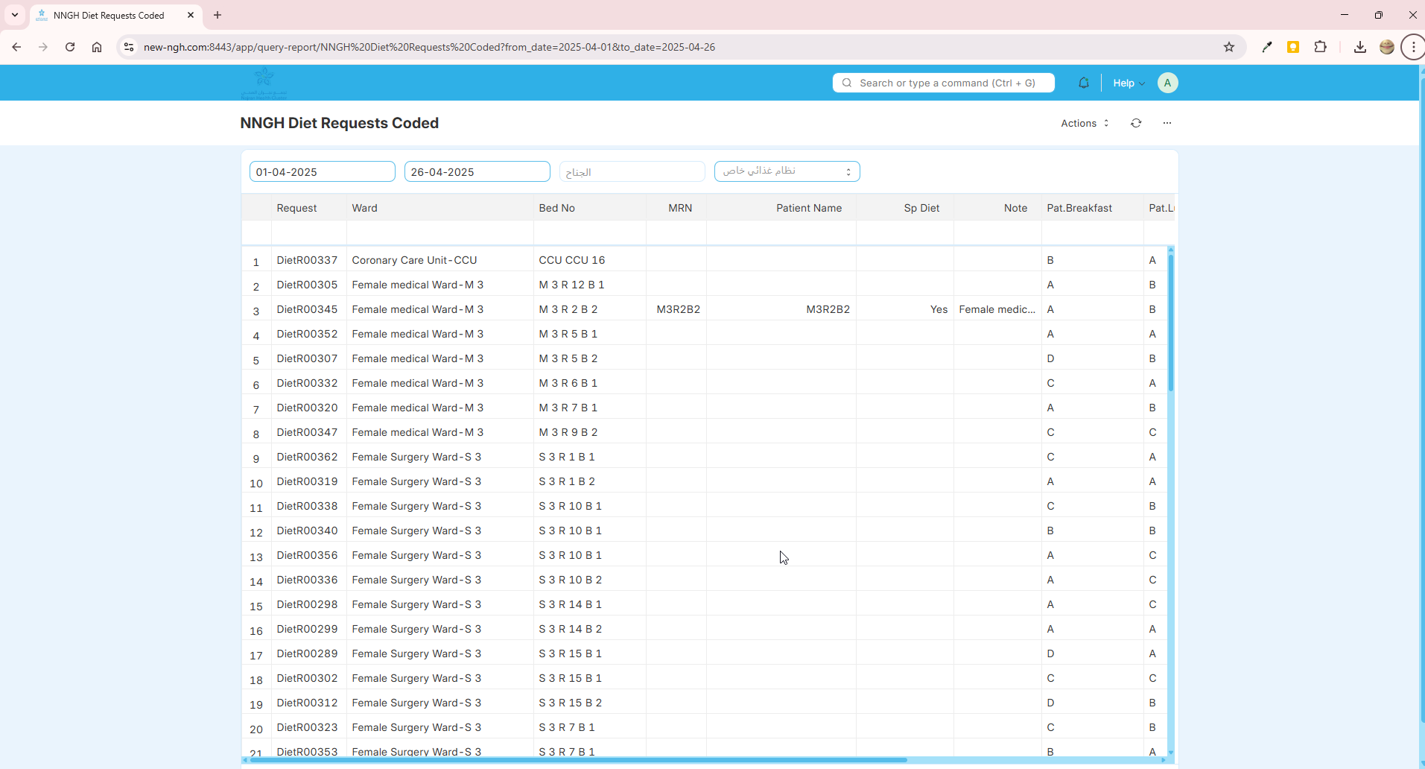
Task: Click the Request column filter box
Action: click(x=309, y=232)
